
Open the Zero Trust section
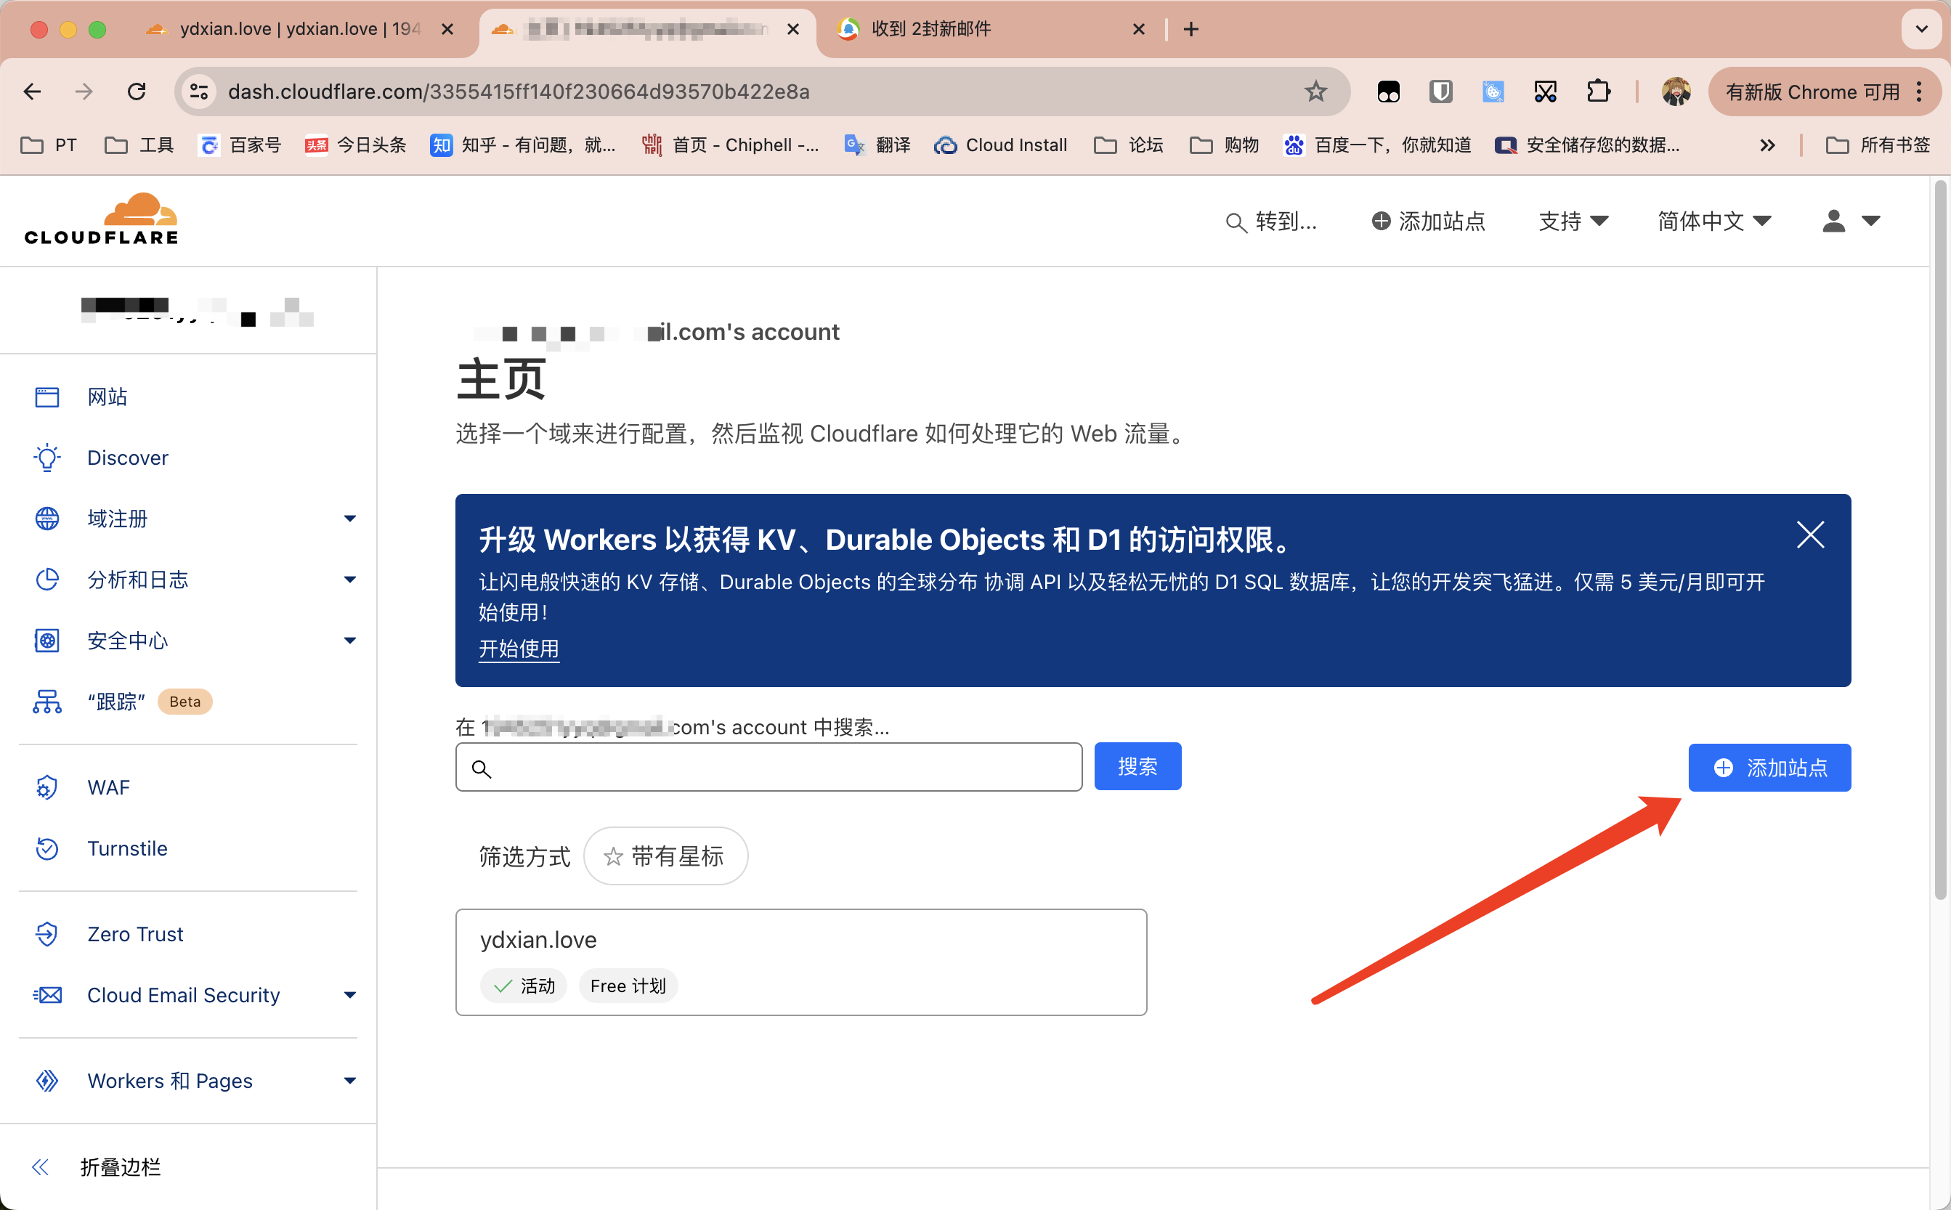[135, 934]
